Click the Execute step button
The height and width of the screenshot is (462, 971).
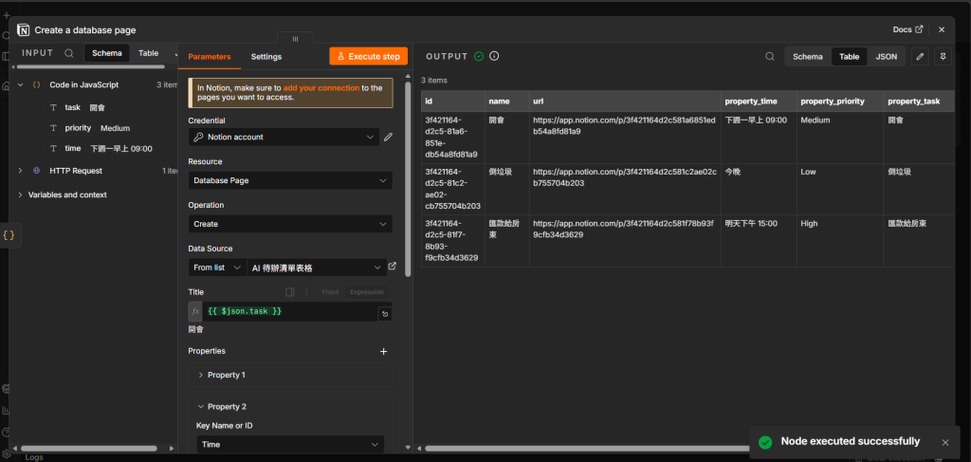(x=369, y=56)
